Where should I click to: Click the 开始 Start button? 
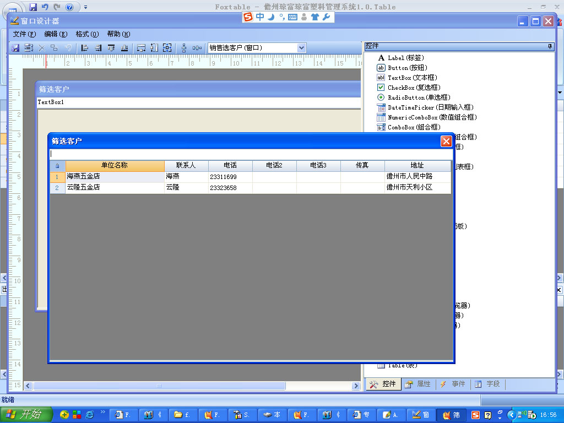[26, 415]
